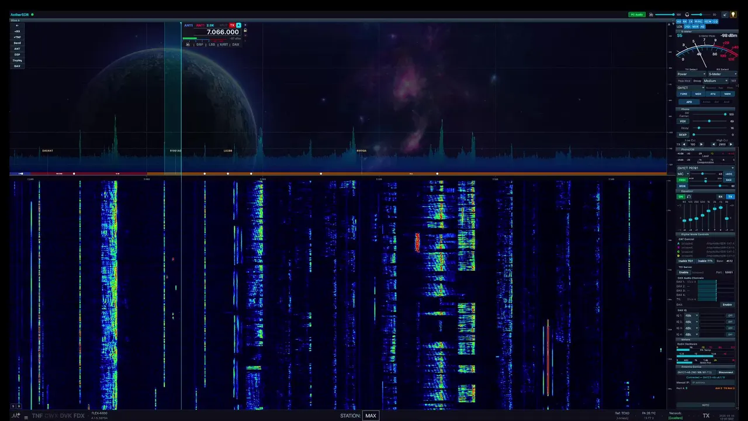Toggle the PROC speech processor
Screen dimensions: 748x421
pyautogui.click(x=682, y=180)
